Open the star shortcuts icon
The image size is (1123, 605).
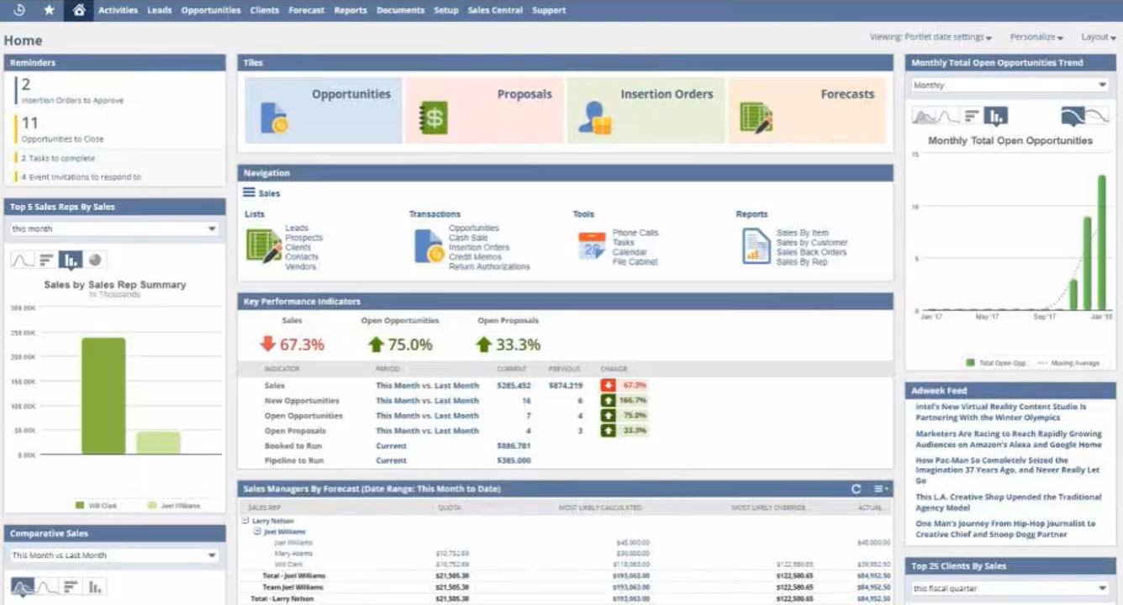[49, 11]
